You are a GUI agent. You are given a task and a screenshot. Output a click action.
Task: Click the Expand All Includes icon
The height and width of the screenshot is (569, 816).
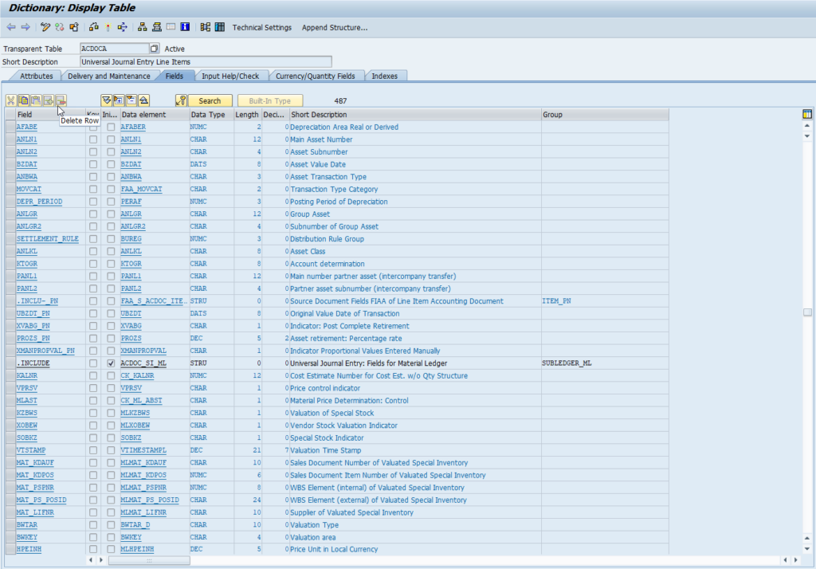pos(119,100)
